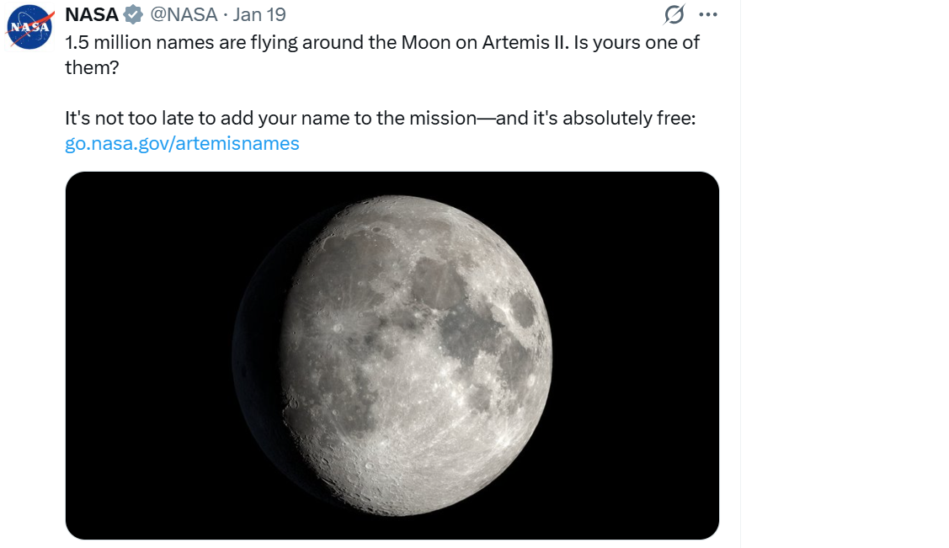Open the three-dot More options menu
The width and height of the screenshot is (949, 548).
click(708, 14)
